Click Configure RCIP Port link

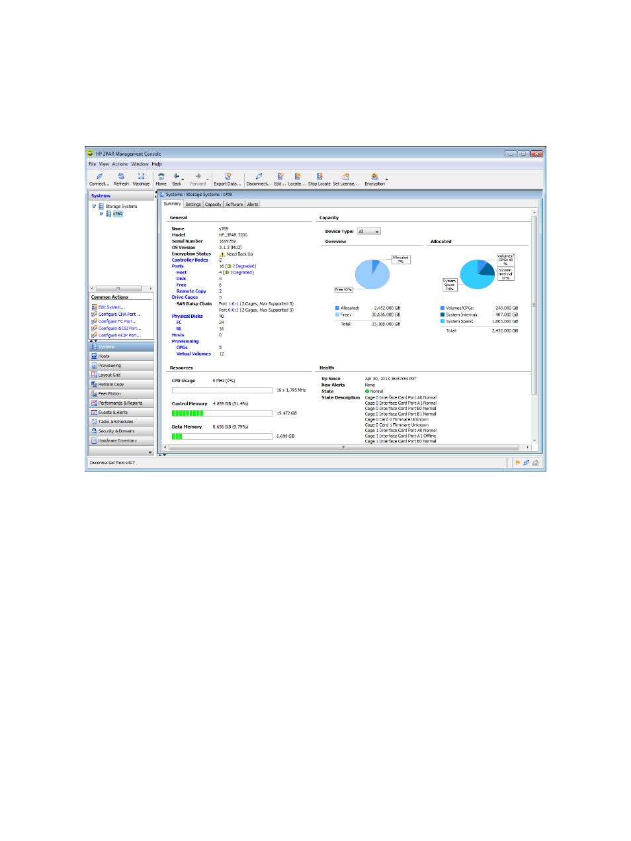point(120,335)
